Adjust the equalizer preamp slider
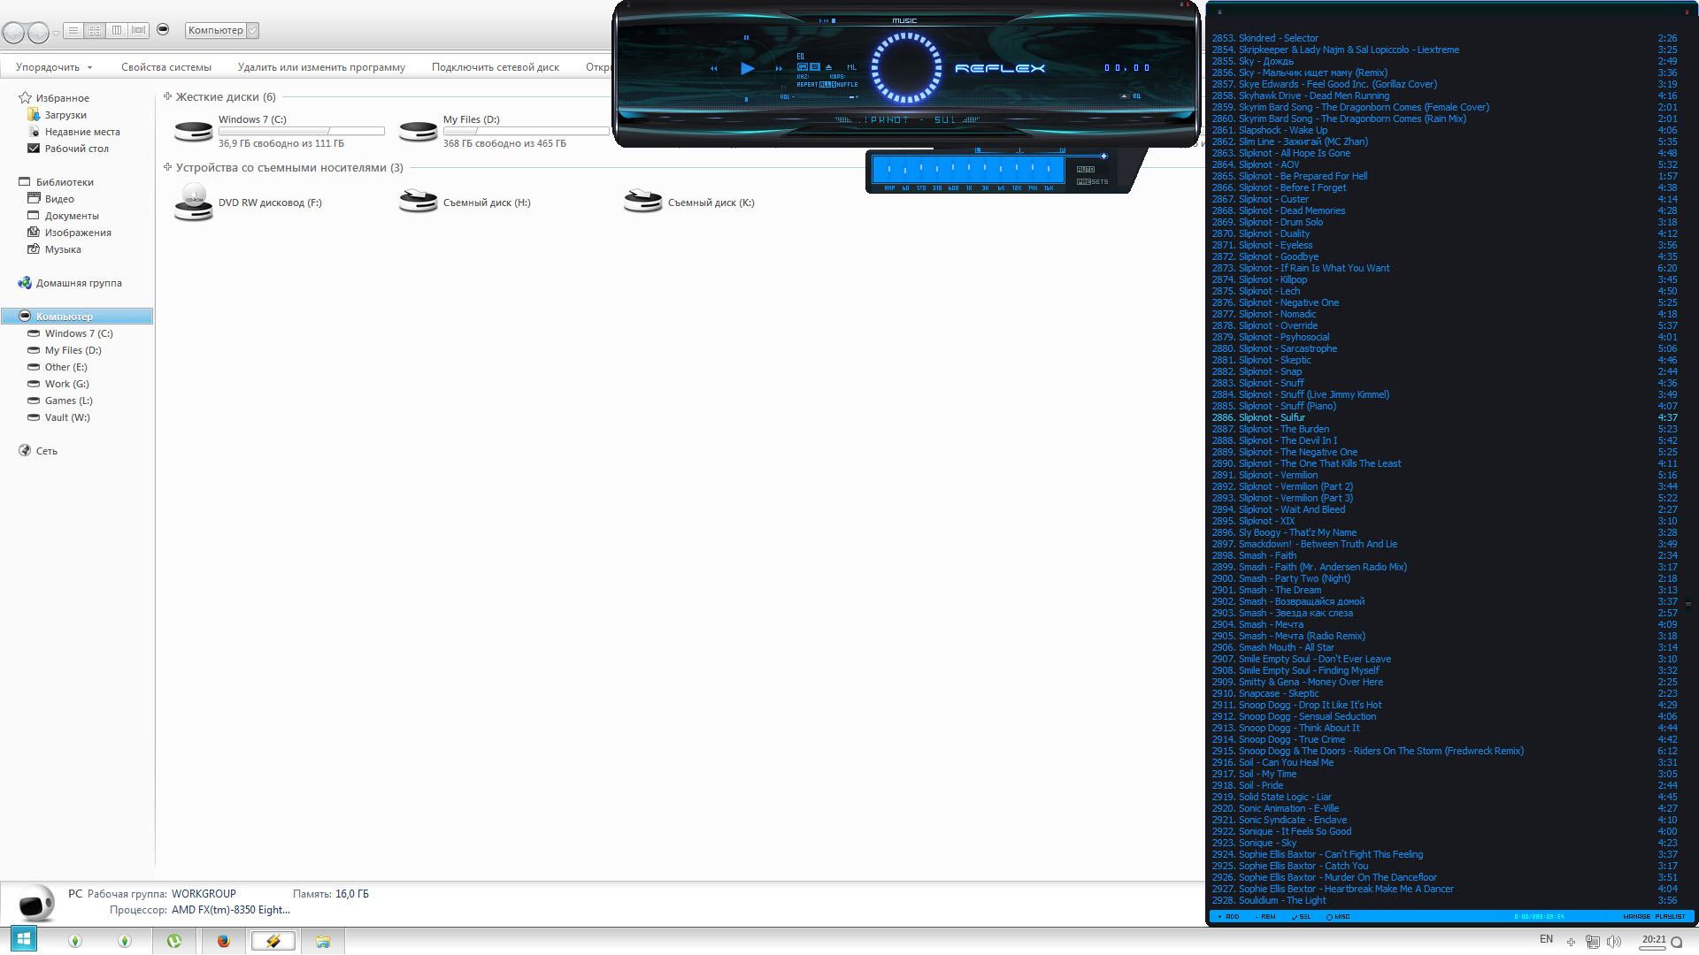1699x955 pixels. 889,168
